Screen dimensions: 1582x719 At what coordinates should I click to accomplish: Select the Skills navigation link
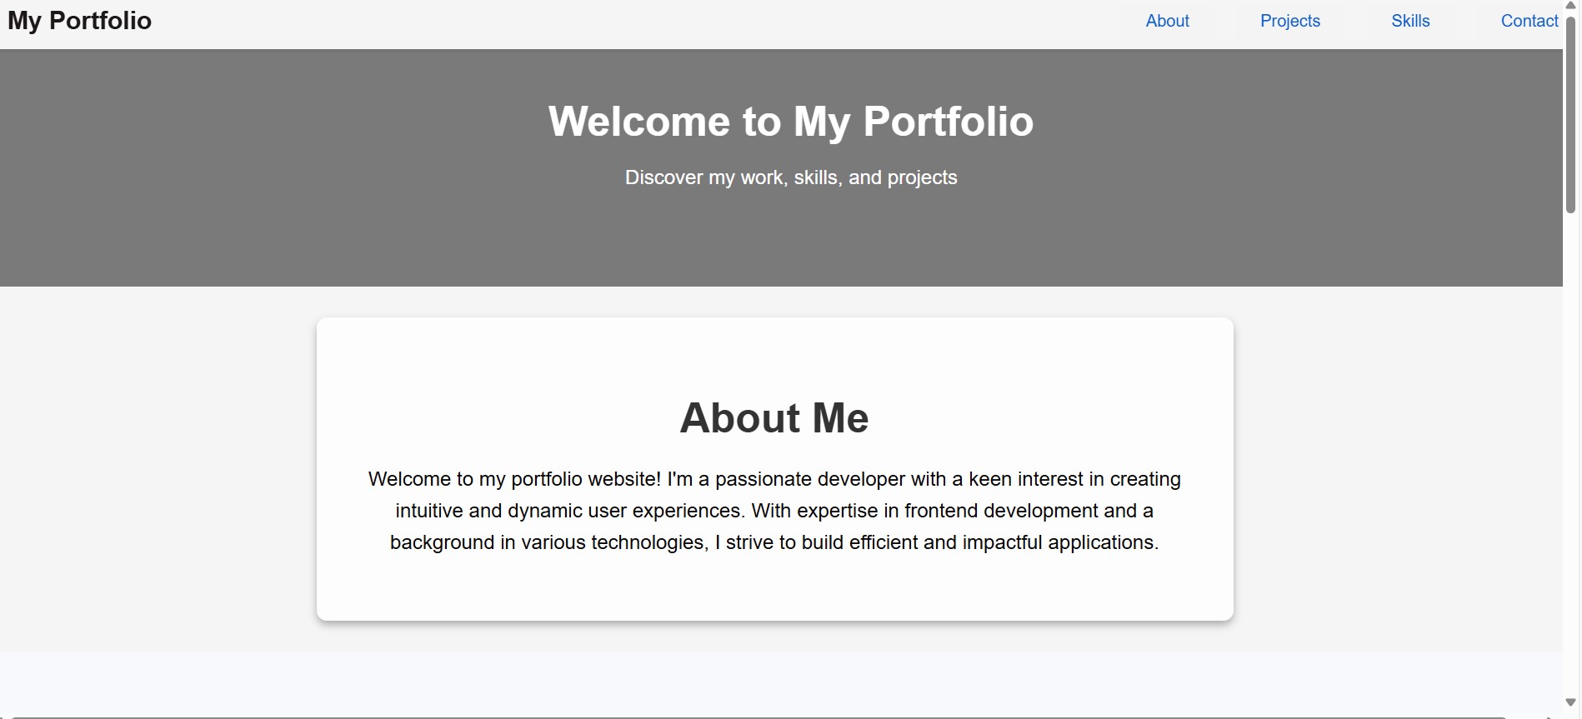point(1410,21)
